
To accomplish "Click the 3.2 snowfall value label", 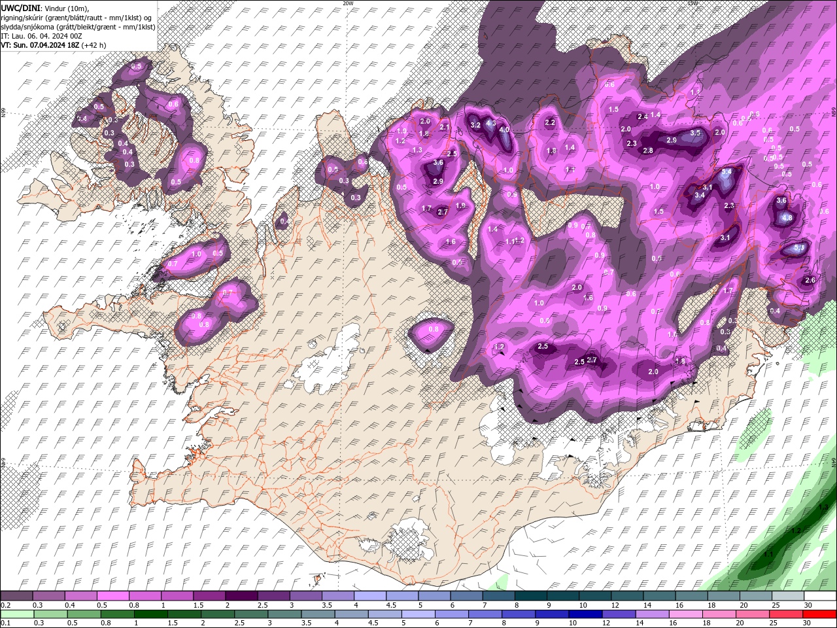I will pos(476,125).
